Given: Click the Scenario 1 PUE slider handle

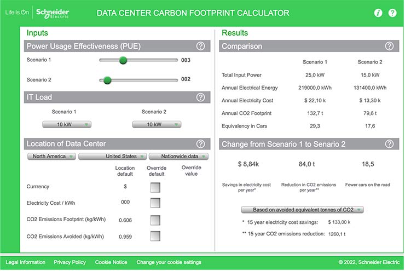Looking at the screenshot, I should coord(123,60).
